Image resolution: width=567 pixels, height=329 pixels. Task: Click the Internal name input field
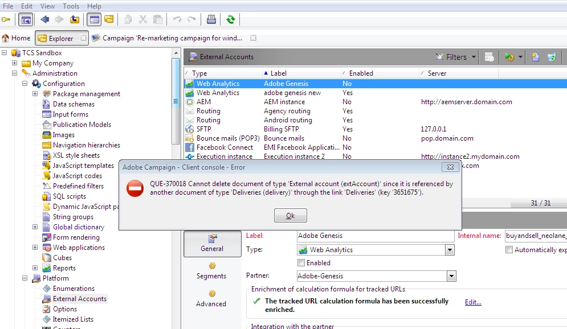click(x=536, y=236)
